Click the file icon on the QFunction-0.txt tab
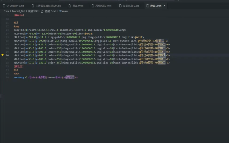229x143 pixels. point(4,6)
